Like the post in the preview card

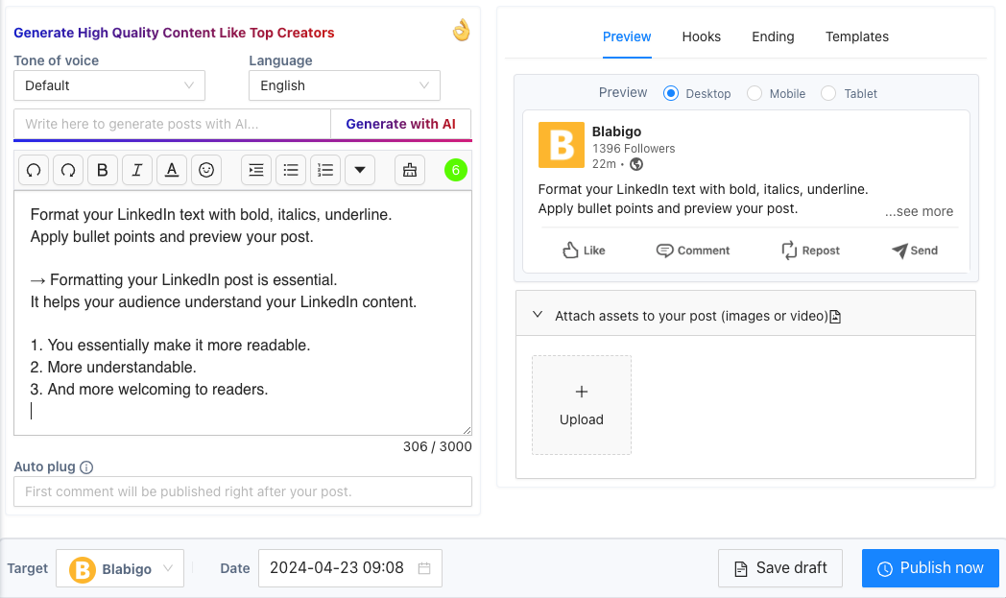coord(583,250)
